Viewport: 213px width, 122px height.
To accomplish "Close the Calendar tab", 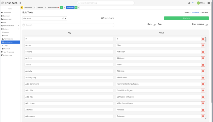I will tap(45, 8).
